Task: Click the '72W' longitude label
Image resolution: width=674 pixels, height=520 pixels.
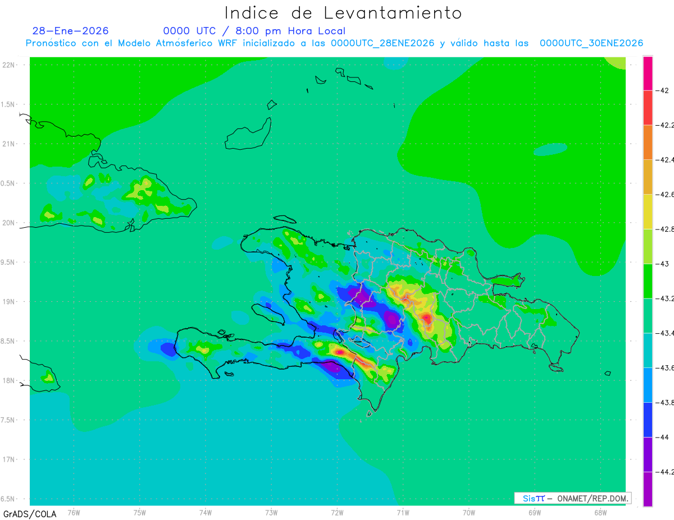Action: coord(337,513)
